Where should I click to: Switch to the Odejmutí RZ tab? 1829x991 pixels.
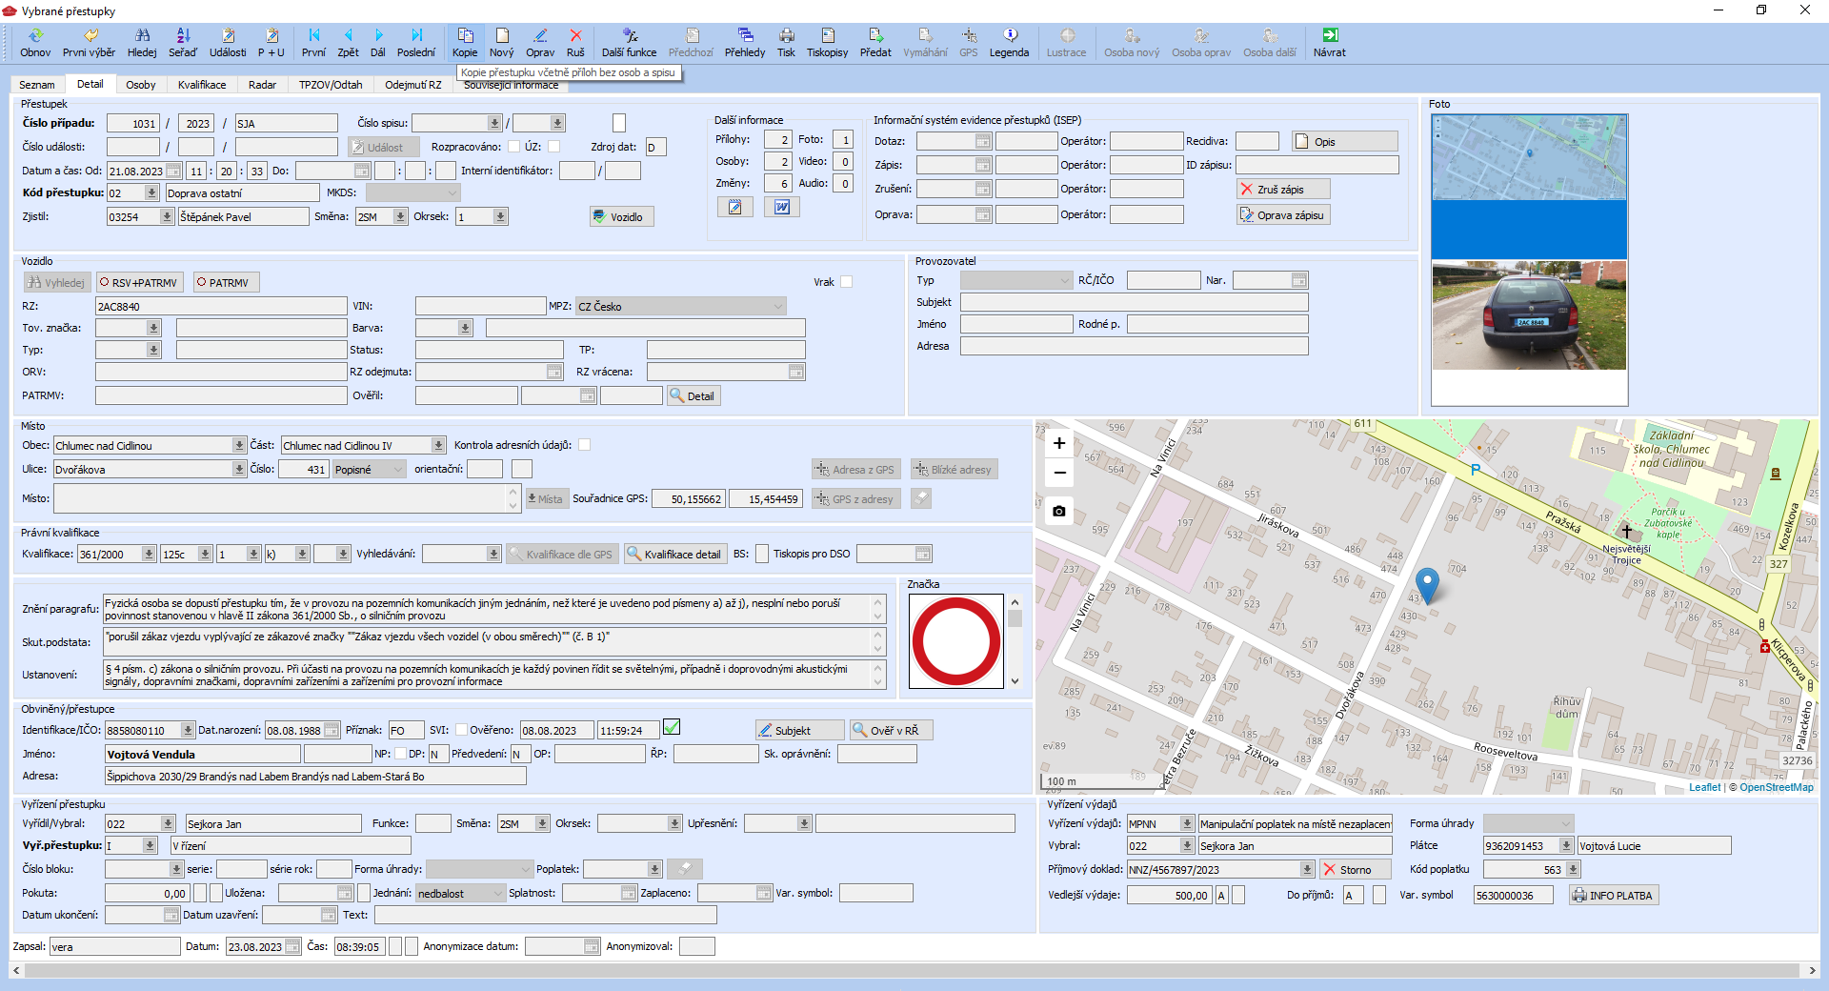coord(413,85)
